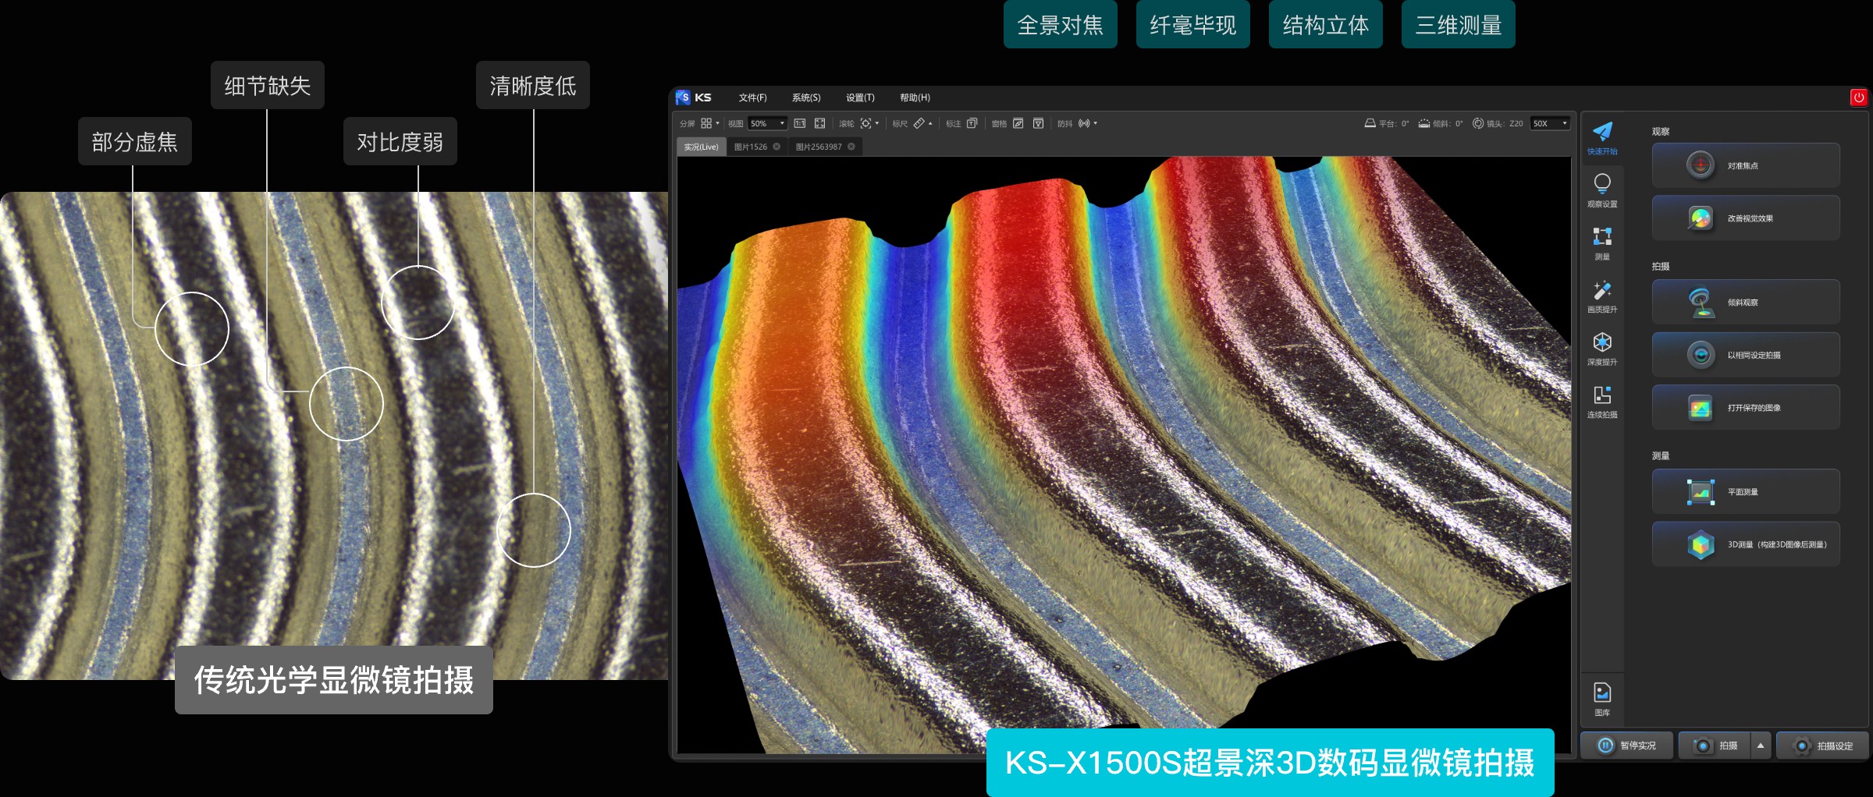This screenshot has height=797, width=1873.
Task: Close the 图片1526 tab
Action: point(777,147)
